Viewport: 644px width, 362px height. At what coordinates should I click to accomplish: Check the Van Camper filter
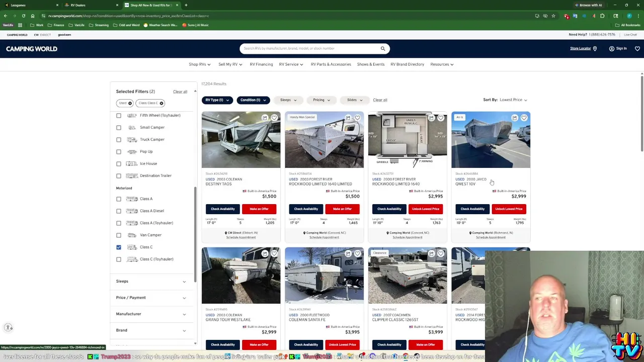pyautogui.click(x=119, y=235)
